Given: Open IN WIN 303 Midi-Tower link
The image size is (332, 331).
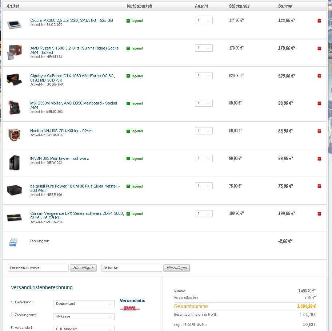Looking at the screenshot, I should point(60,158).
